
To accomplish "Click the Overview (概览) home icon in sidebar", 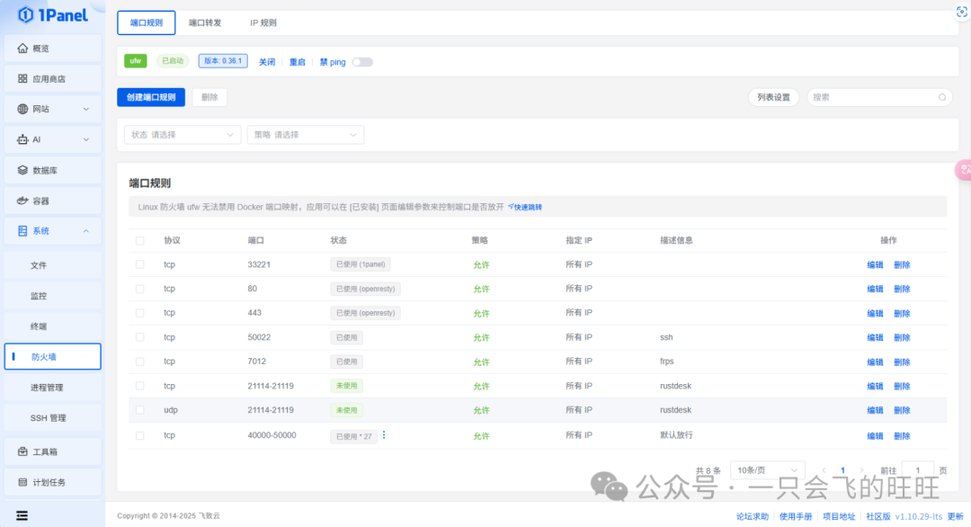I will [x=22, y=49].
